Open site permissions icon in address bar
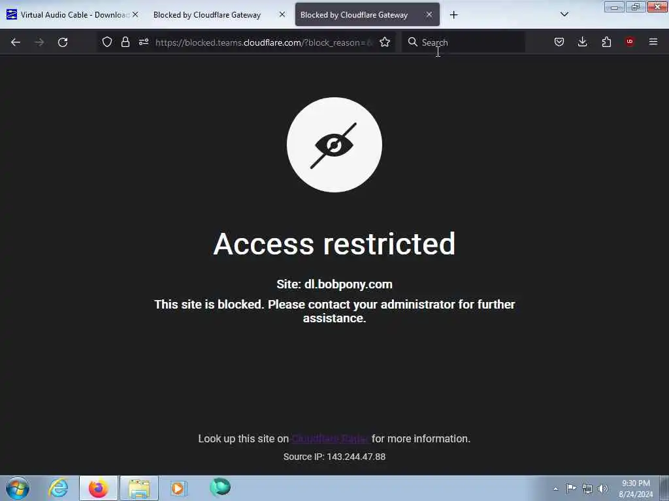Image resolution: width=669 pixels, height=501 pixels. (x=143, y=42)
